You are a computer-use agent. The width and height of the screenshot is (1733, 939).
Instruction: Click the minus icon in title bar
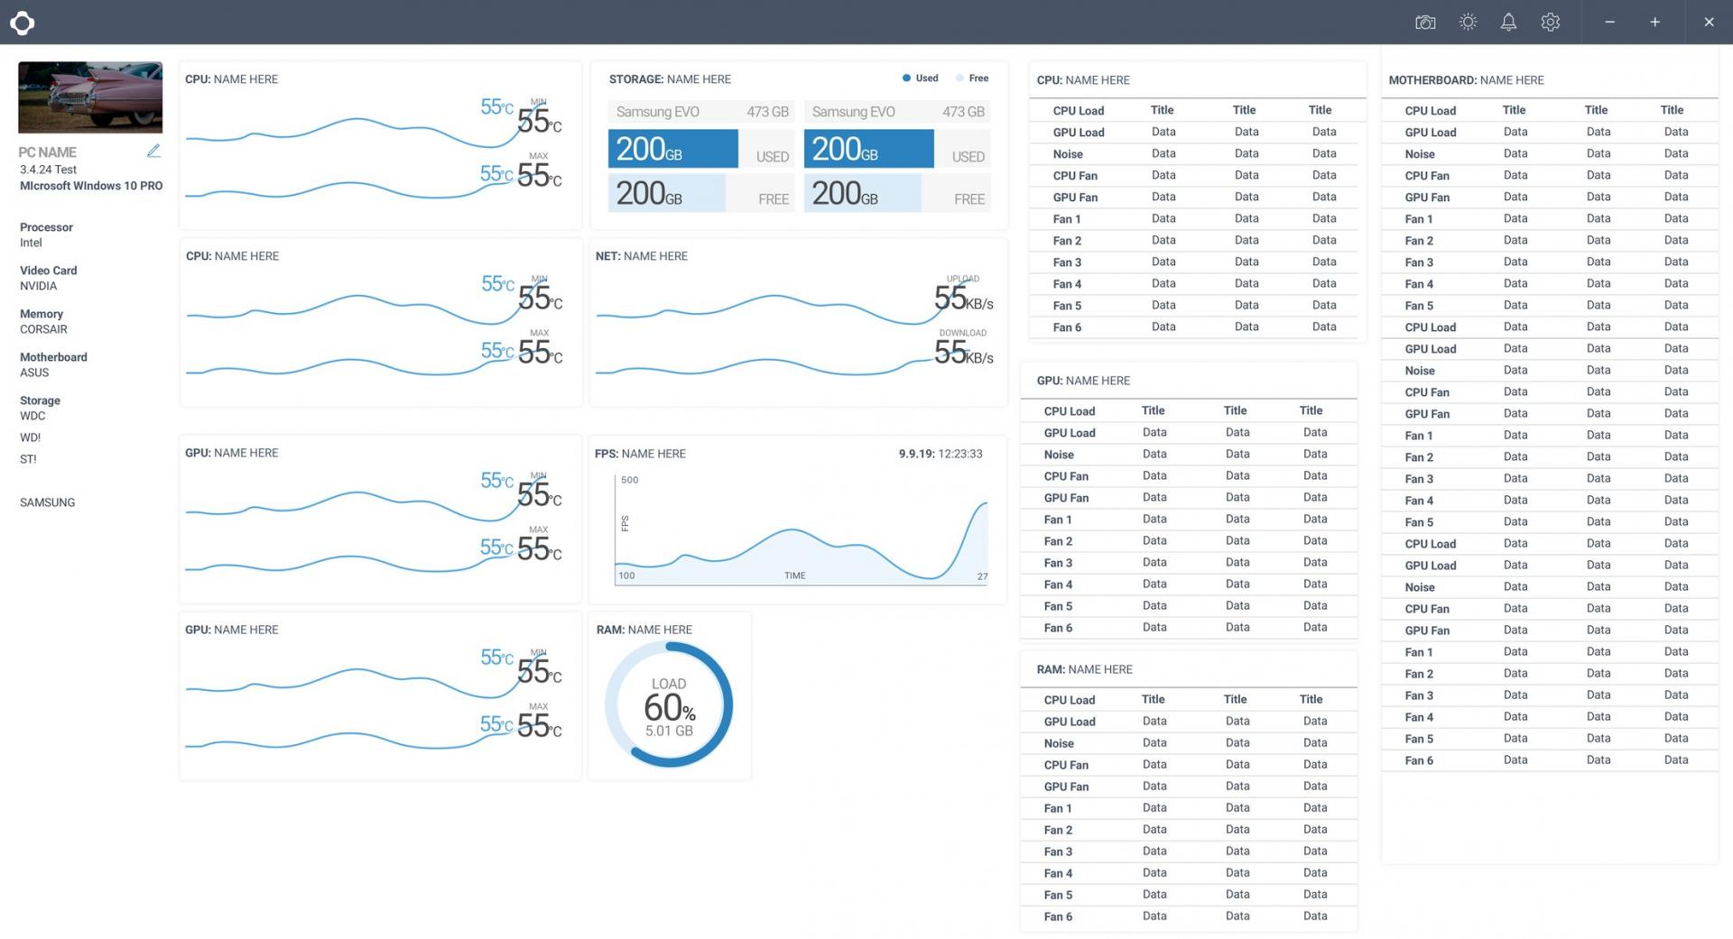click(x=1609, y=23)
